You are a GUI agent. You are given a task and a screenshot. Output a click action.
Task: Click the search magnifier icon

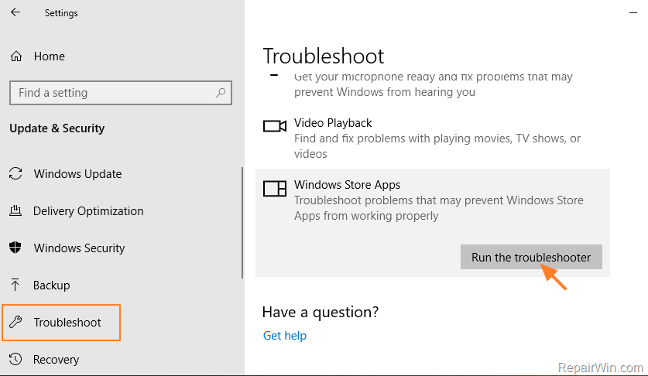[221, 93]
